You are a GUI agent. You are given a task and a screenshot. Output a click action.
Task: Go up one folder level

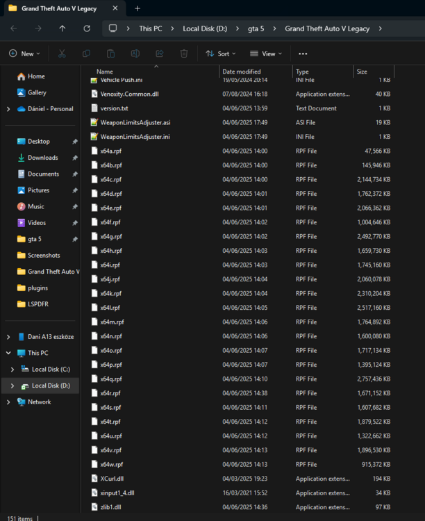point(62,28)
